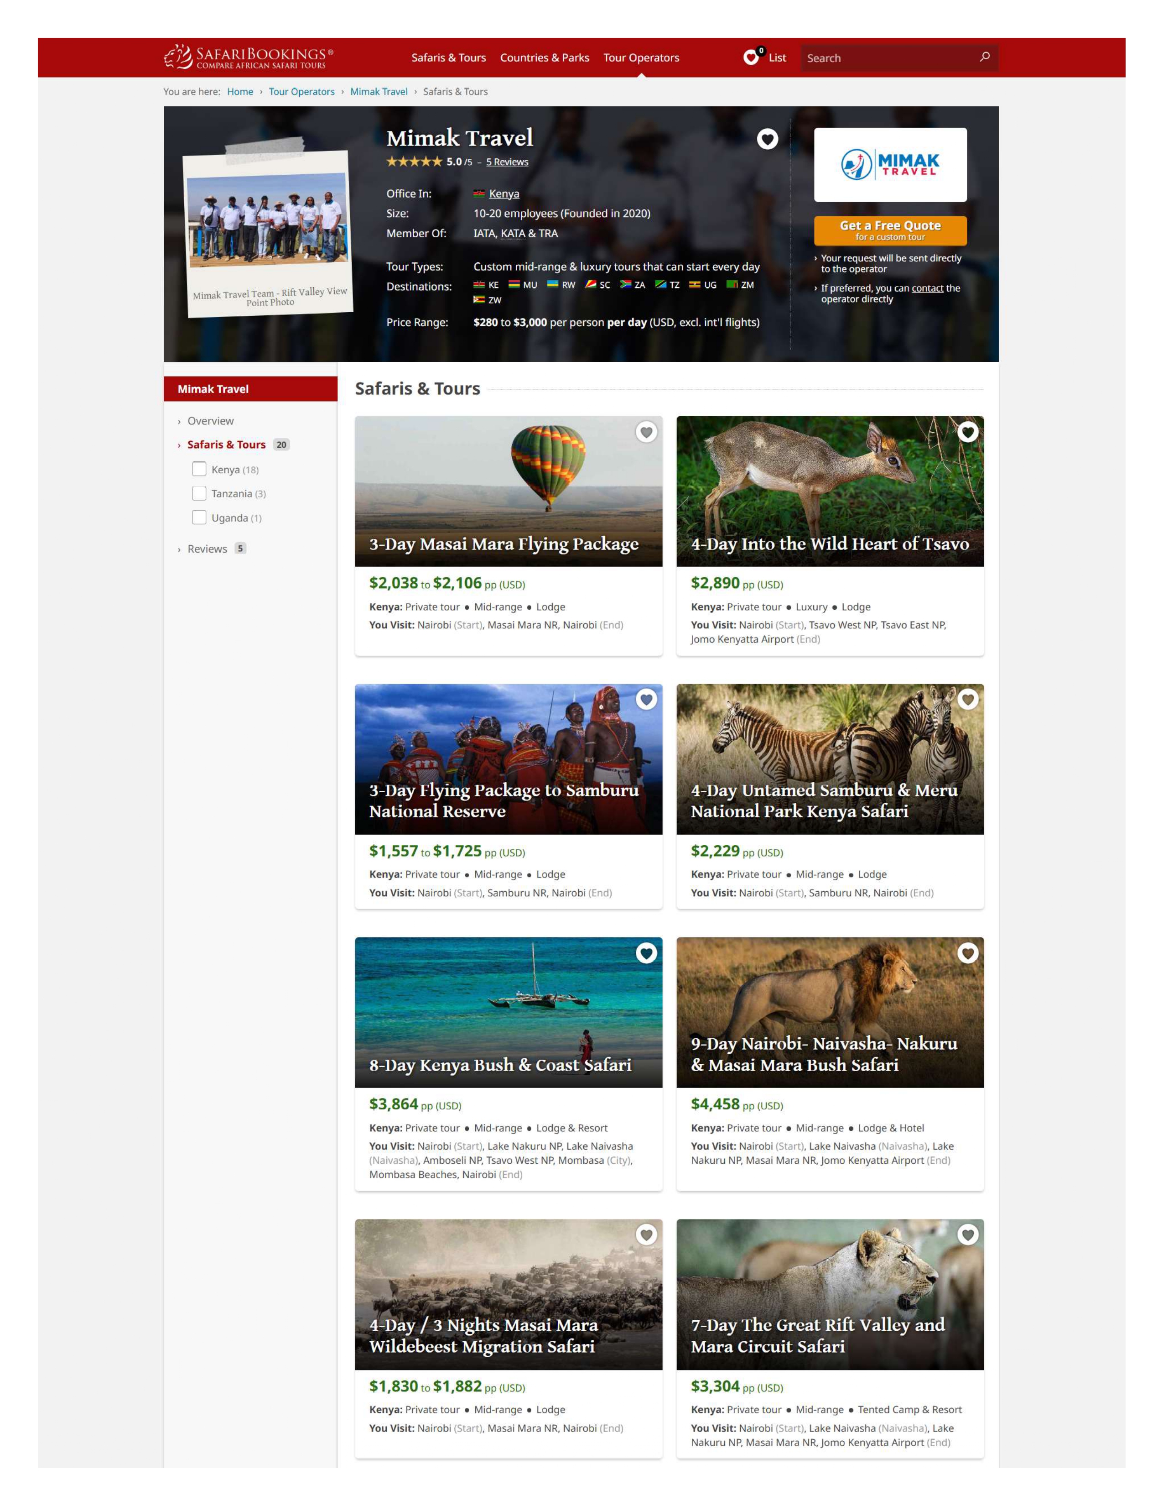The height and width of the screenshot is (1506, 1163).
Task: Click the '$2,229' Samburu & Meru price
Action: pos(715,851)
